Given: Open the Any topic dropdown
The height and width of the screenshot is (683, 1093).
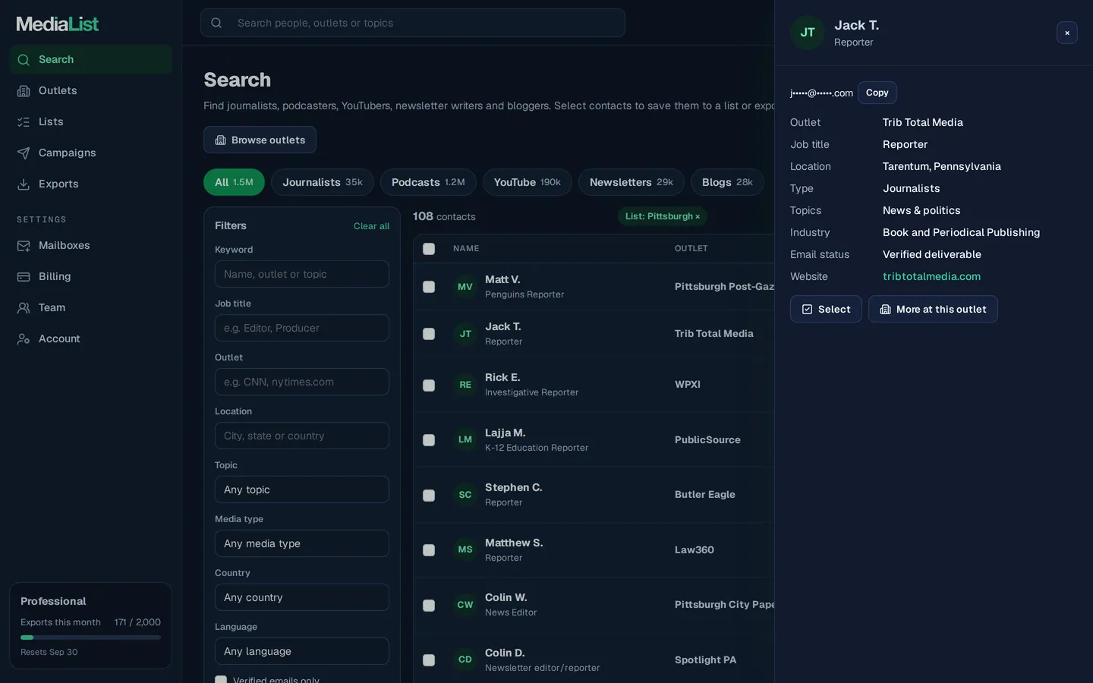Looking at the screenshot, I should point(302,489).
